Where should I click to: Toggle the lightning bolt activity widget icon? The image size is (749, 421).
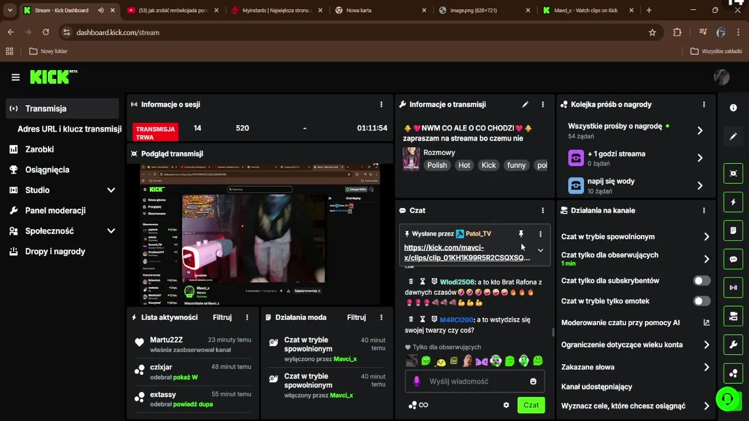click(x=733, y=202)
